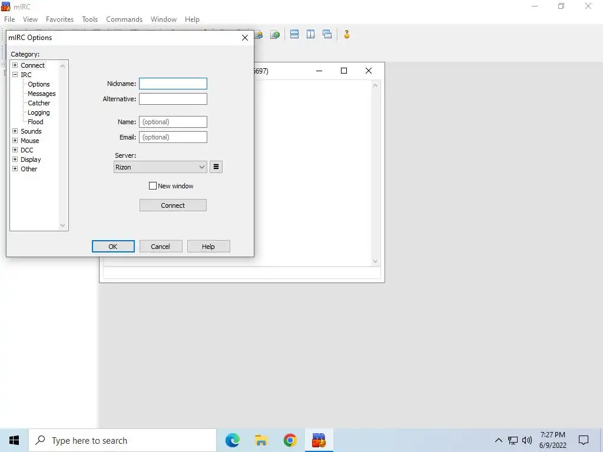Launch Google Chrome from the taskbar

(290, 440)
